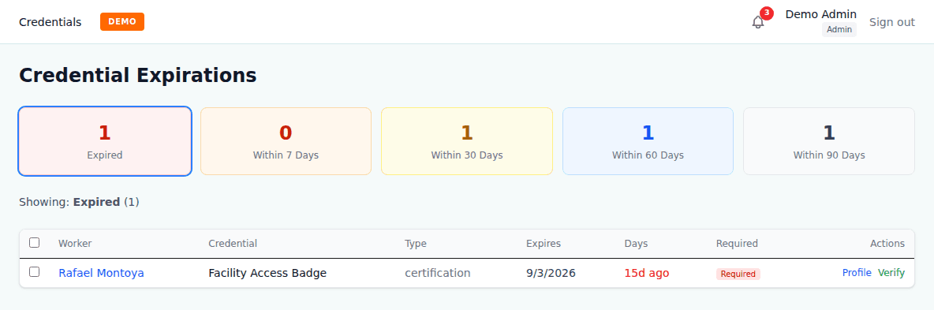Click the Credential column header
The image size is (934, 310).
233,243
